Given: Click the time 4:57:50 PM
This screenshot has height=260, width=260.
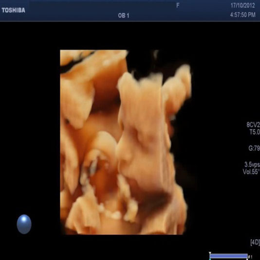Looking at the screenshot, I should [x=243, y=15].
